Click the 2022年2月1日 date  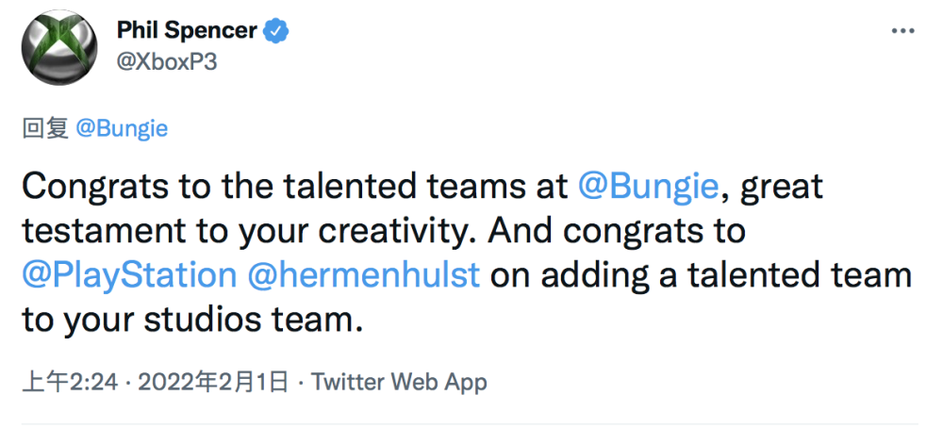pos(212,382)
